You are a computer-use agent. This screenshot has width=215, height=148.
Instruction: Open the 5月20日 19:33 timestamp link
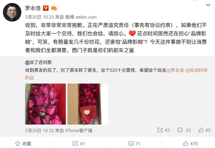click(40, 17)
